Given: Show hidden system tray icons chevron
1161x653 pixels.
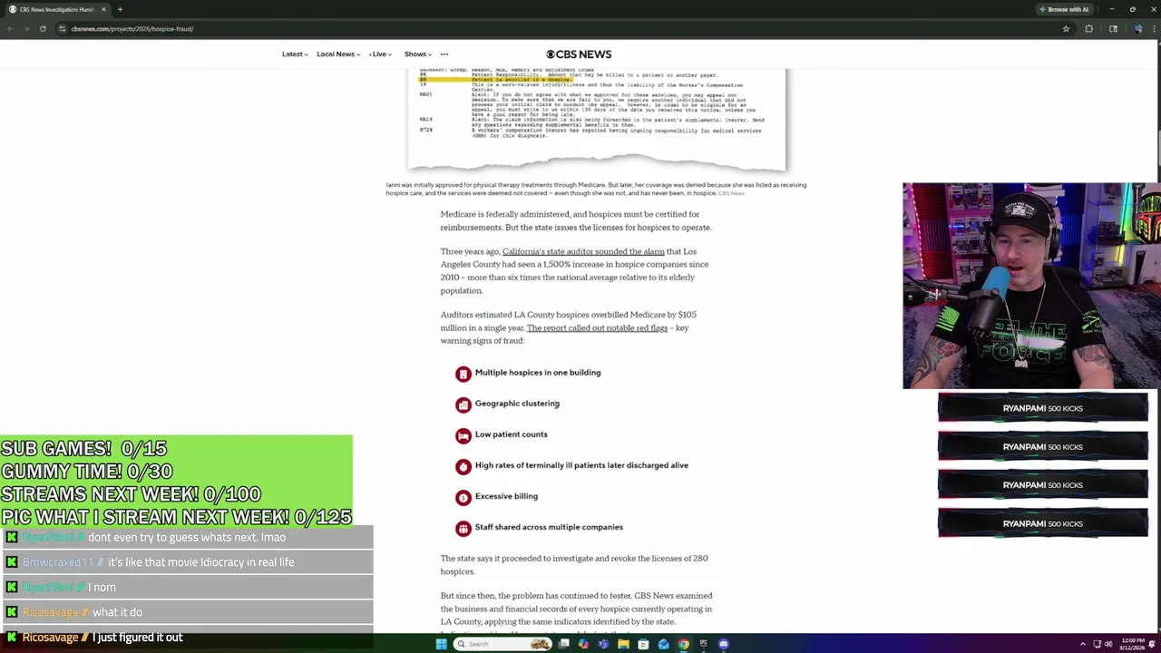Looking at the screenshot, I should pyautogui.click(x=1082, y=644).
